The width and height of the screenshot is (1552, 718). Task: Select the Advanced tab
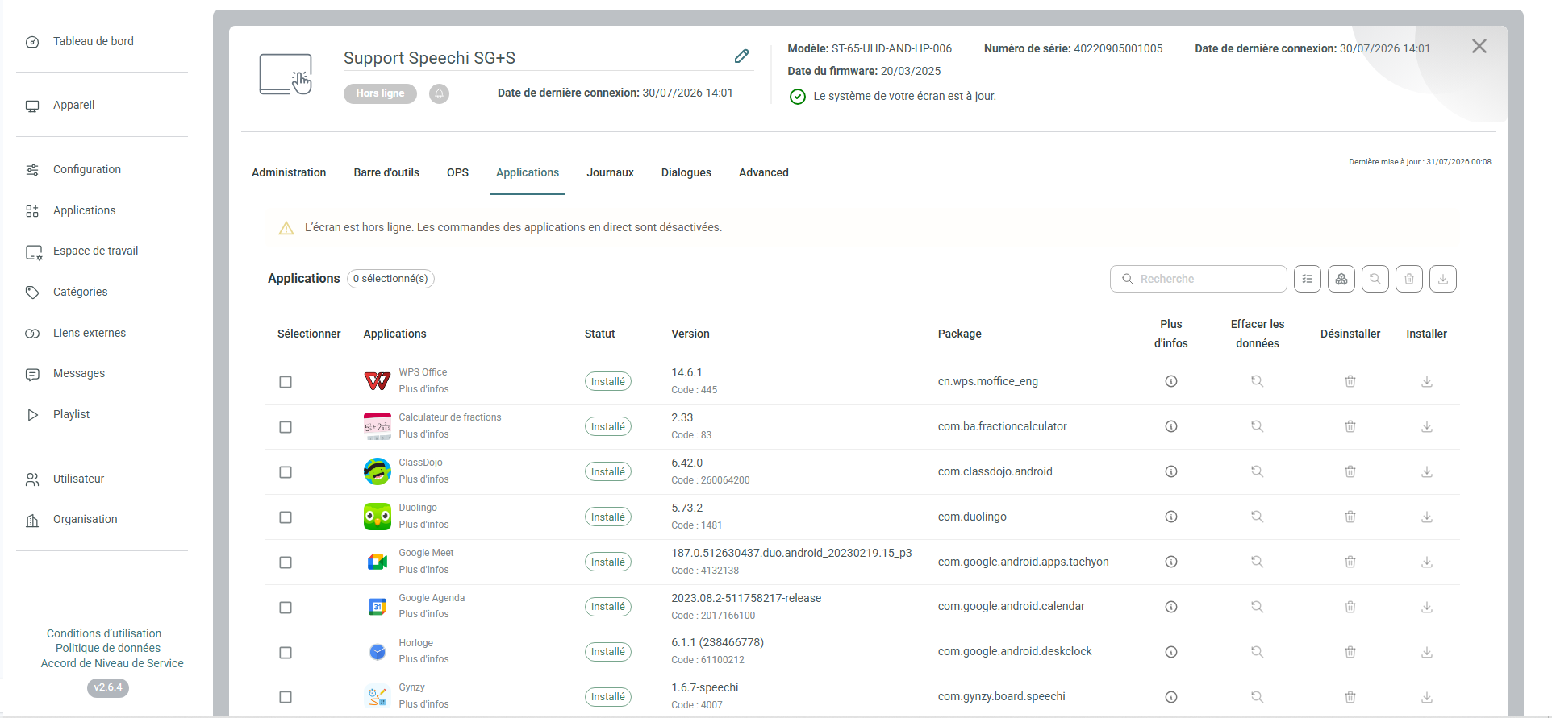click(x=764, y=172)
